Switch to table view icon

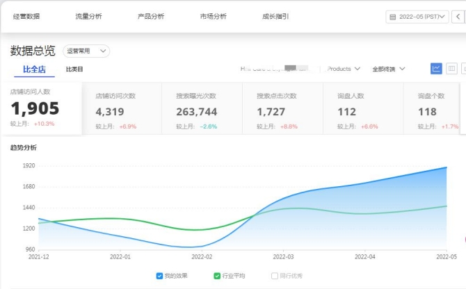451,68
